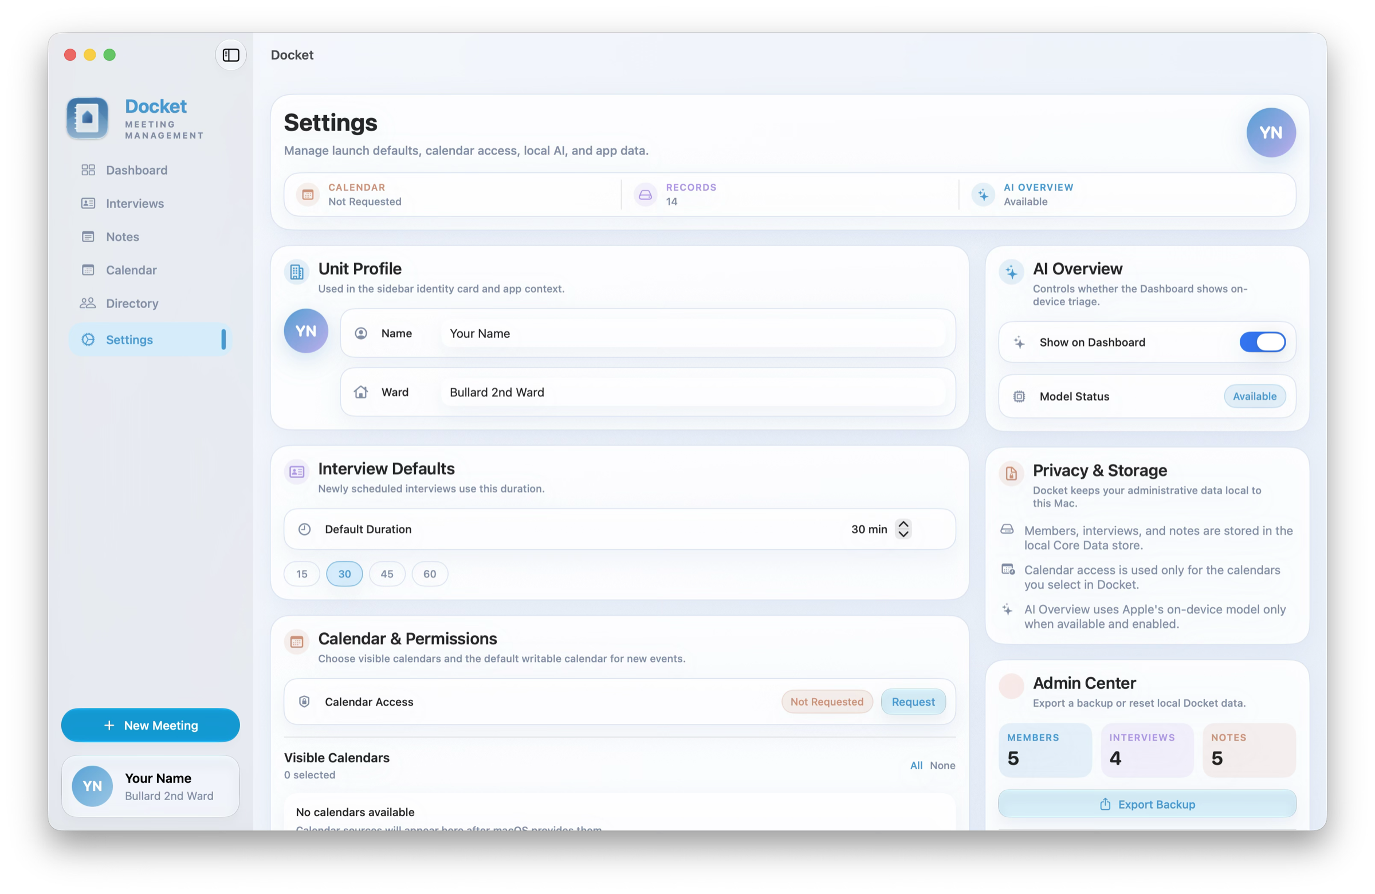Click the Notes icon in sidebar
1375x894 pixels.
point(88,237)
